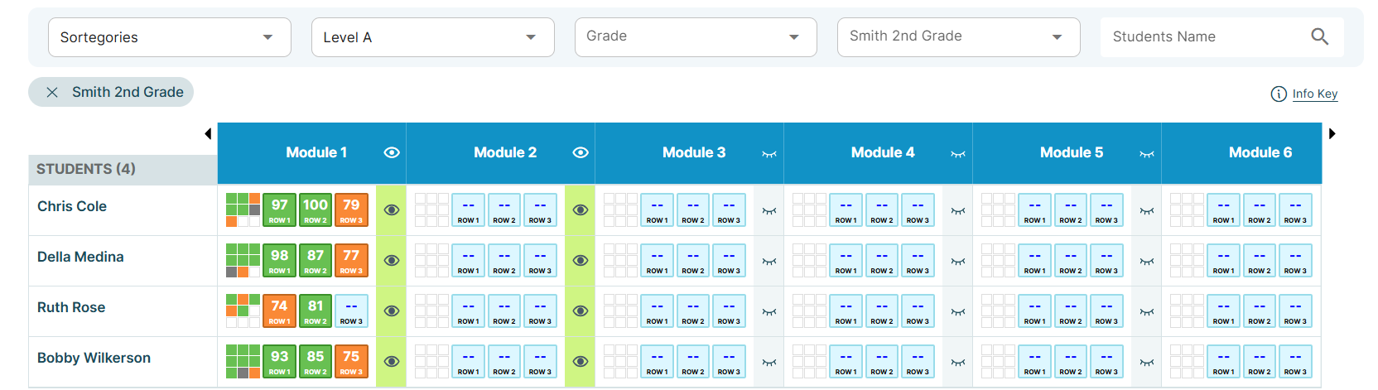The height and width of the screenshot is (390, 1378).
Task: Open Ruth Rose's 74 Row 1 score
Action: (x=280, y=311)
